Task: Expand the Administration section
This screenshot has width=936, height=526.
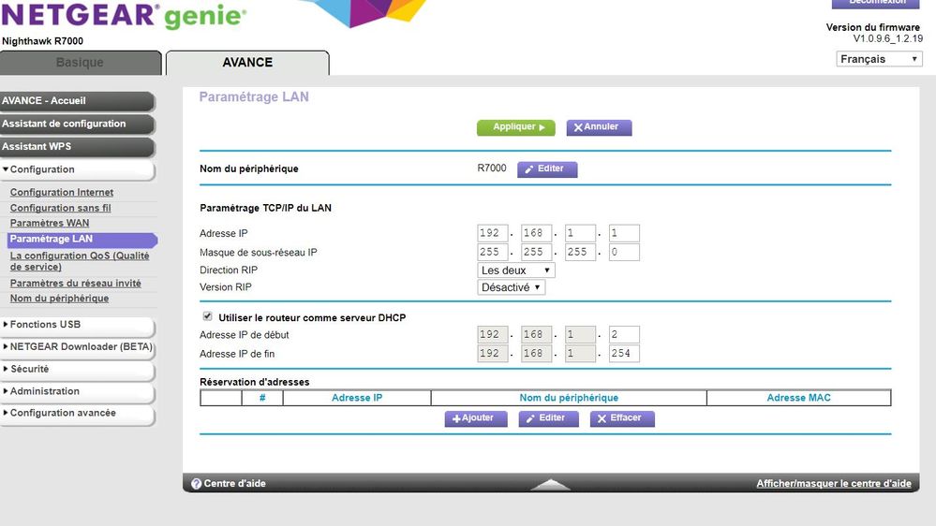Action: (x=78, y=391)
